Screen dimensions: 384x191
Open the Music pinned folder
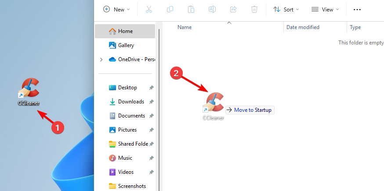click(120, 158)
